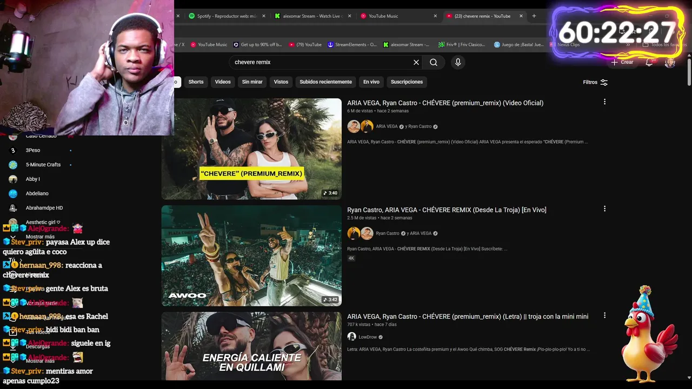The image size is (692, 389).
Task: Select the Sin mirar filter chip
Action: coord(252,82)
